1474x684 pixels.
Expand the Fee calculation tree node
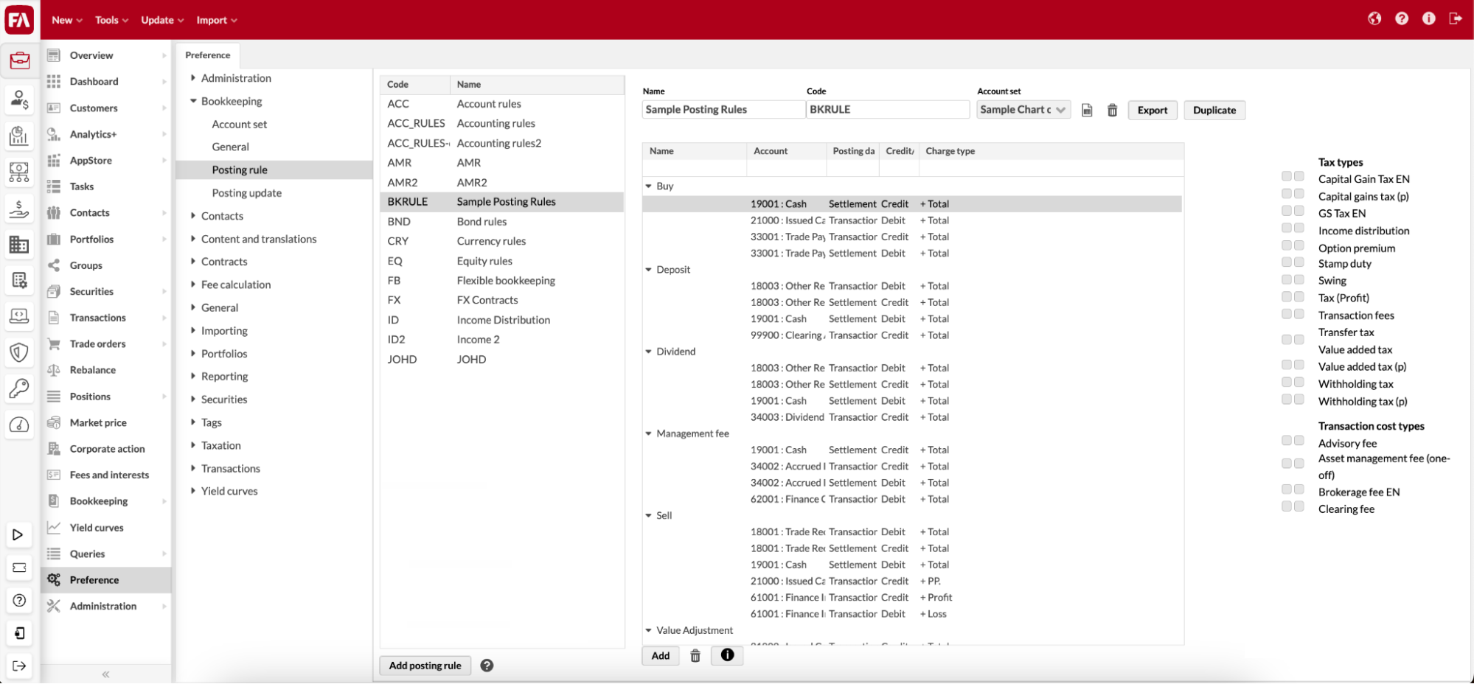pos(193,284)
